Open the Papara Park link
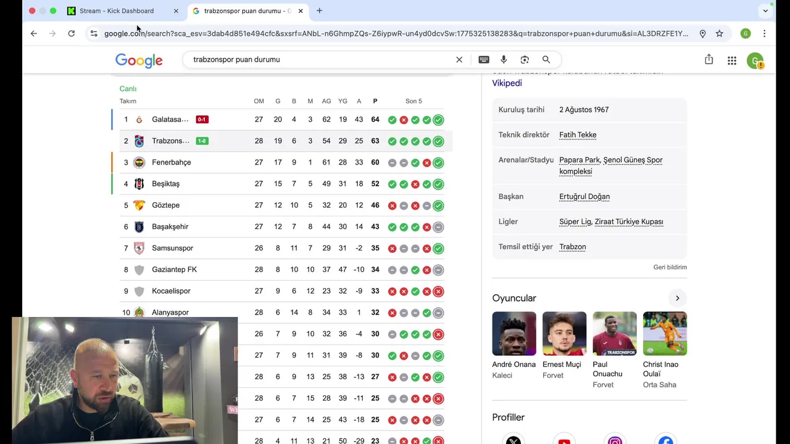Viewport: 790px width, 444px height. [x=580, y=160]
